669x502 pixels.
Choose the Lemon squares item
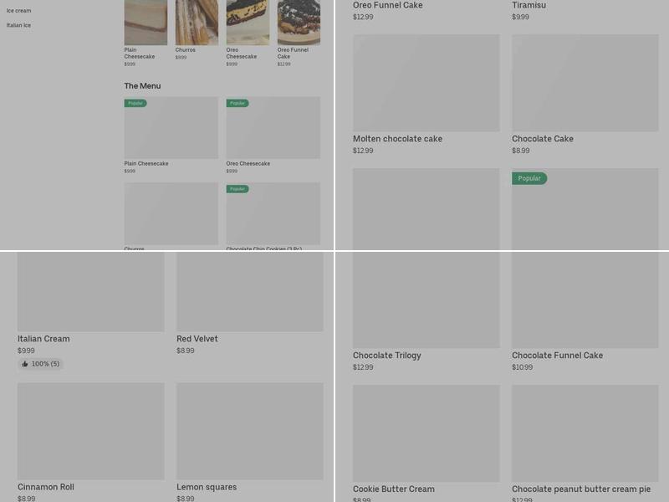[x=207, y=487]
